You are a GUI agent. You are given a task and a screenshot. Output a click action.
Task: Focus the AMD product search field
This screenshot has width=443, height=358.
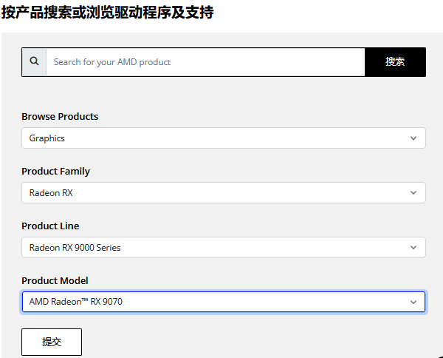click(205, 62)
